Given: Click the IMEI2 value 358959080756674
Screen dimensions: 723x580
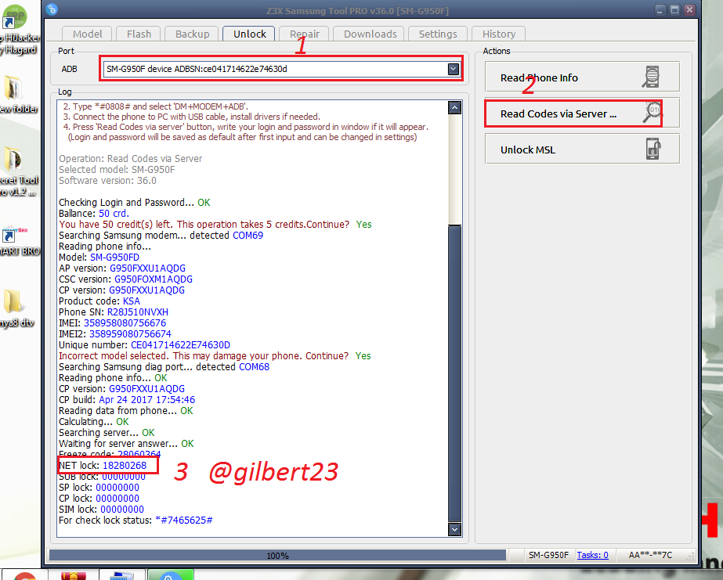Looking at the screenshot, I should (x=130, y=334).
